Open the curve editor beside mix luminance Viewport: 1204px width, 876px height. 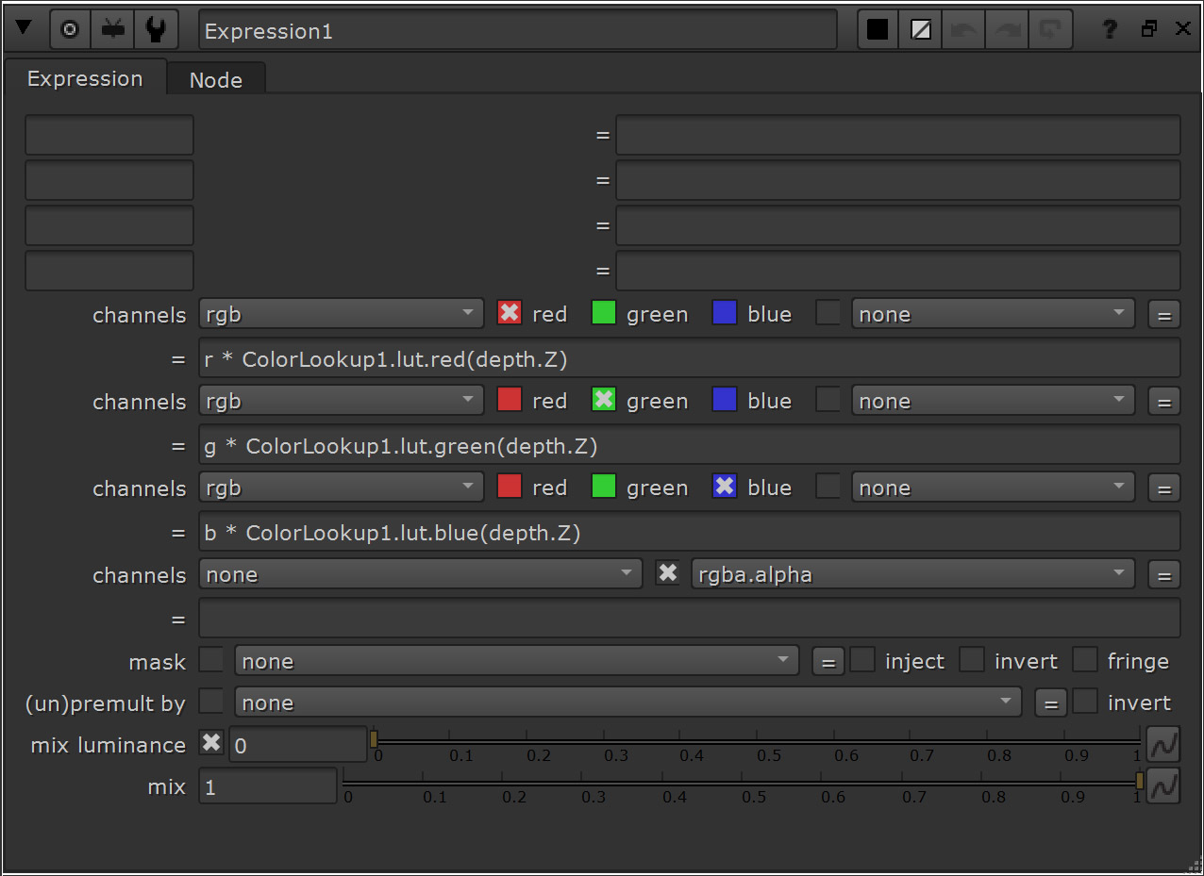click(x=1163, y=743)
